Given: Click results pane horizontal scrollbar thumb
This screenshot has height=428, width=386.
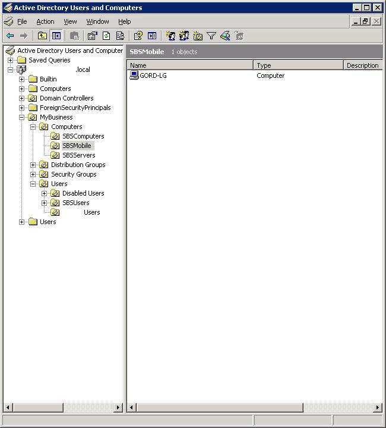Looking at the screenshot, I should point(220,408).
